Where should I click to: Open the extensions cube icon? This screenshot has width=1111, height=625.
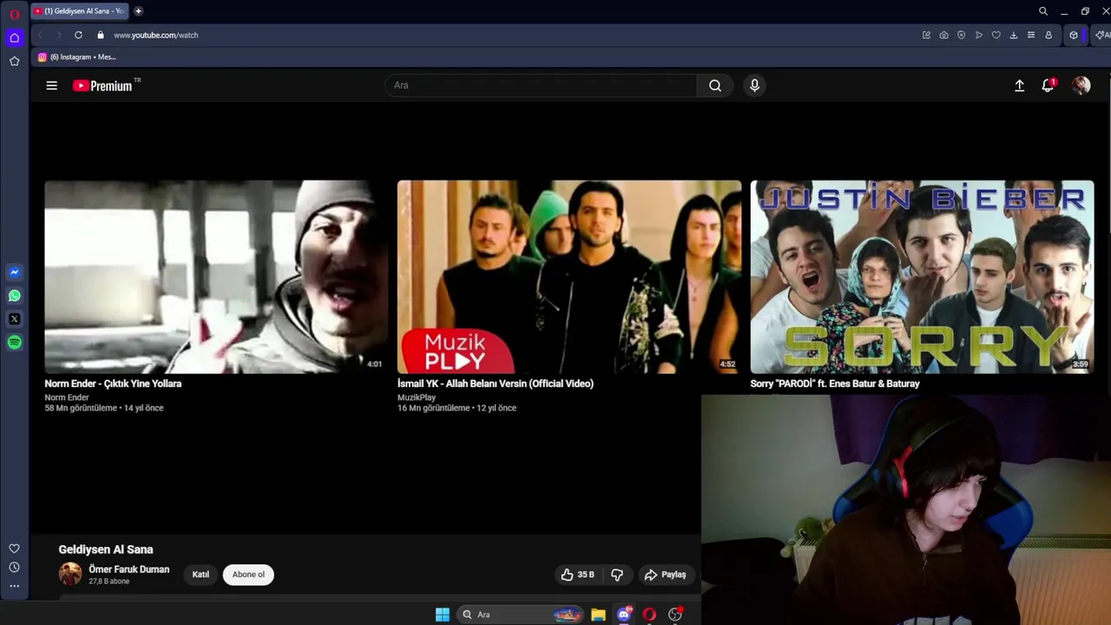1074,35
